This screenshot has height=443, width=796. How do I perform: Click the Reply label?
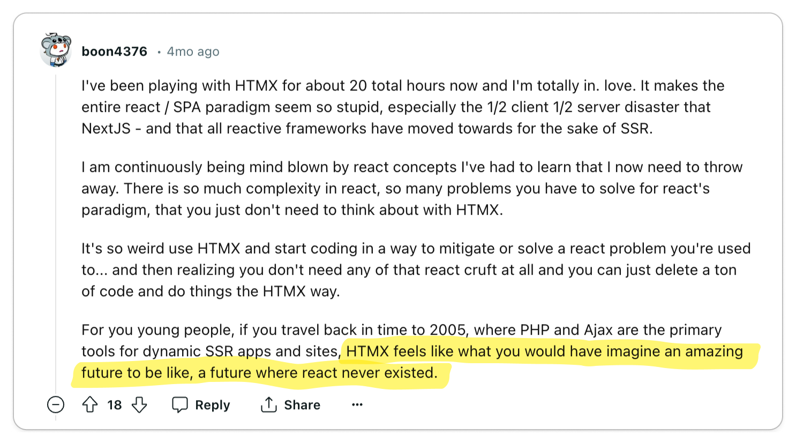click(213, 405)
